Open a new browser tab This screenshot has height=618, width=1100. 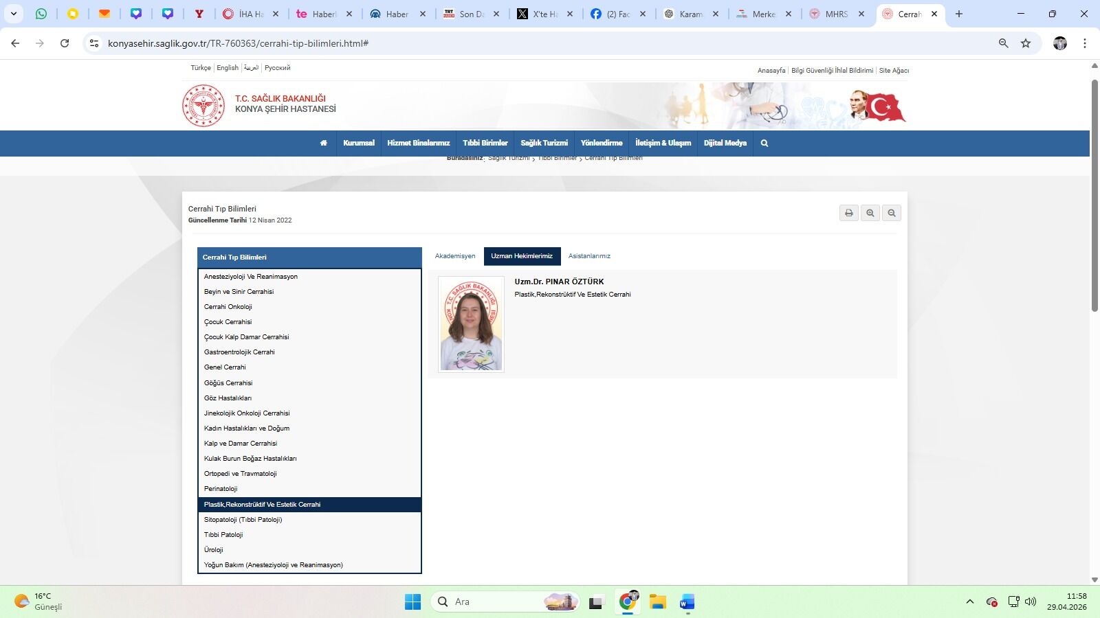959,14
